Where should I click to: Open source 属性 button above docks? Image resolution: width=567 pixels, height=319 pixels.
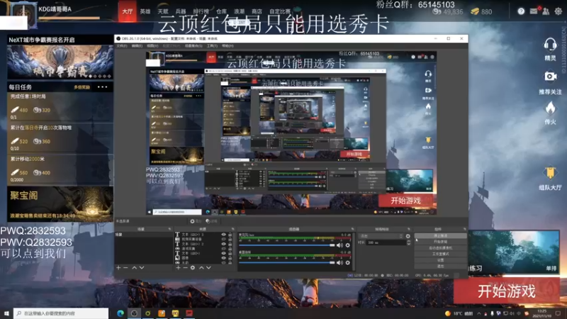196,221
